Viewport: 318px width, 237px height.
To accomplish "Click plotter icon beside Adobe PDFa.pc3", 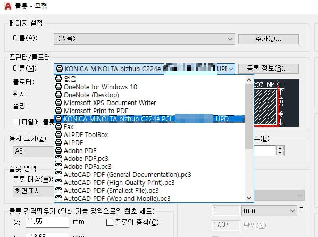I will [x=58, y=166].
